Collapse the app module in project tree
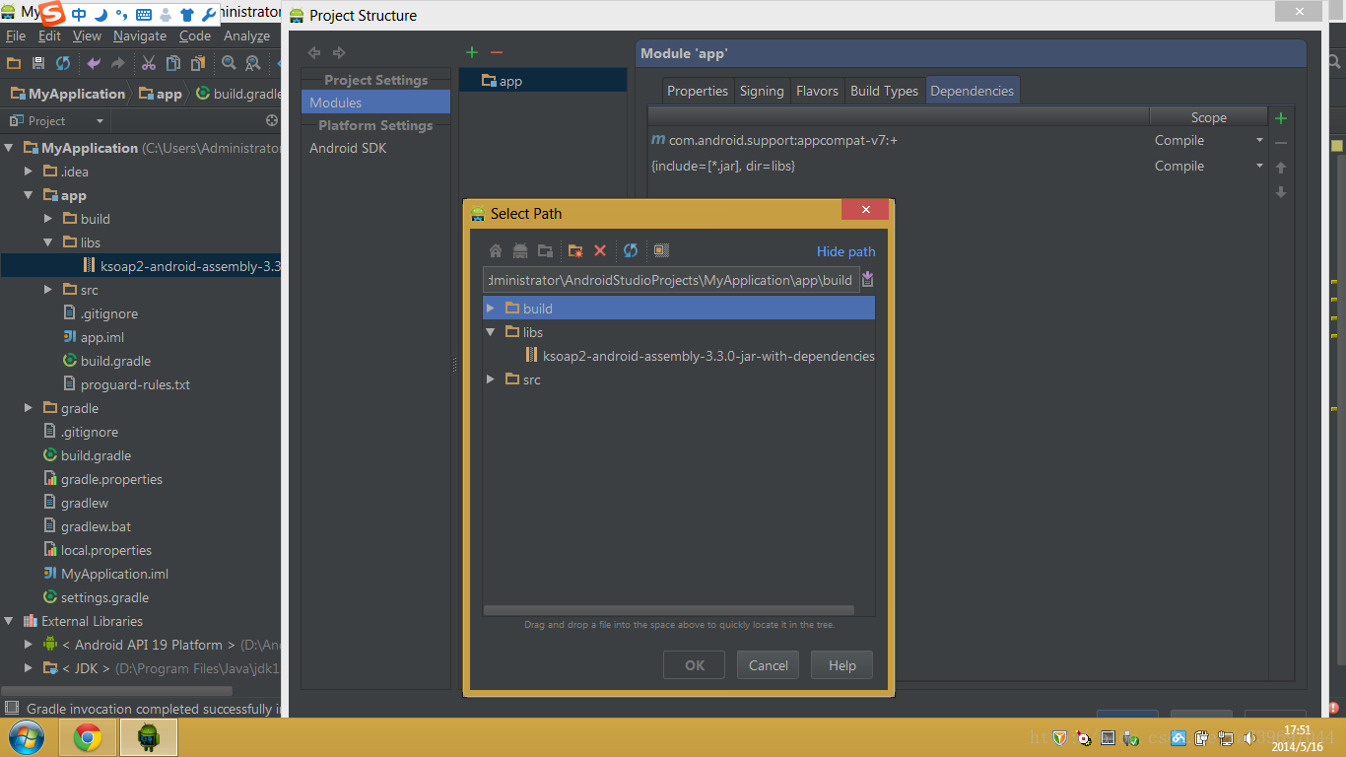 click(x=29, y=195)
